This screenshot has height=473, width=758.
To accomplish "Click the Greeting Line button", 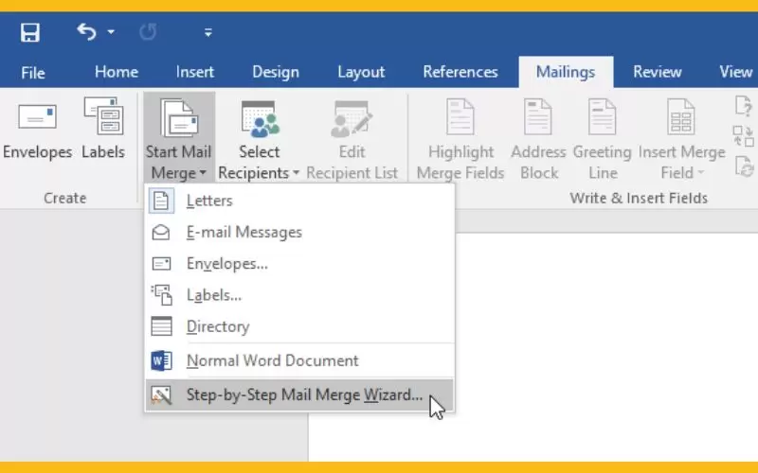I will (x=603, y=140).
